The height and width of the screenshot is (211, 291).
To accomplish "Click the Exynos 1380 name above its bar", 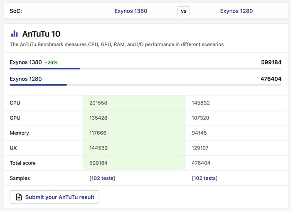I will click(x=26, y=62).
